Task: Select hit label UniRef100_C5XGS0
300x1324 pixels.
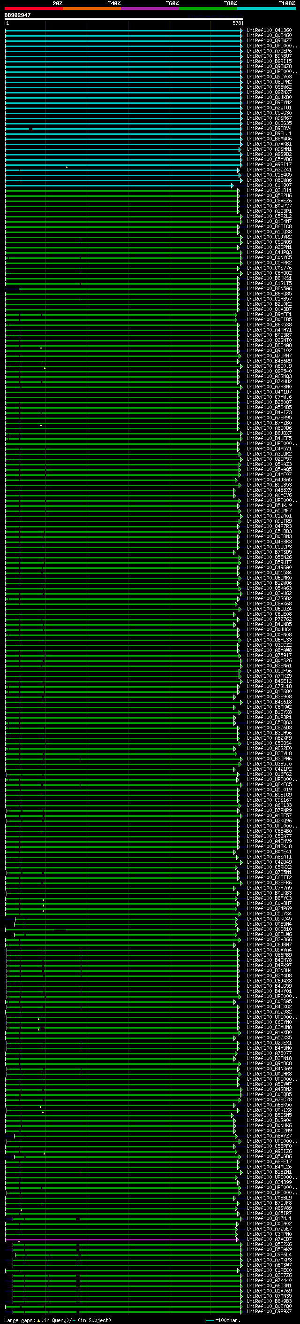Action: [x=269, y=113]
